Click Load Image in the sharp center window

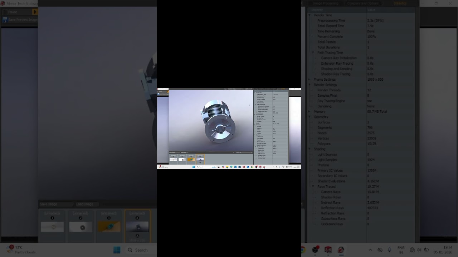pos(184,152)
